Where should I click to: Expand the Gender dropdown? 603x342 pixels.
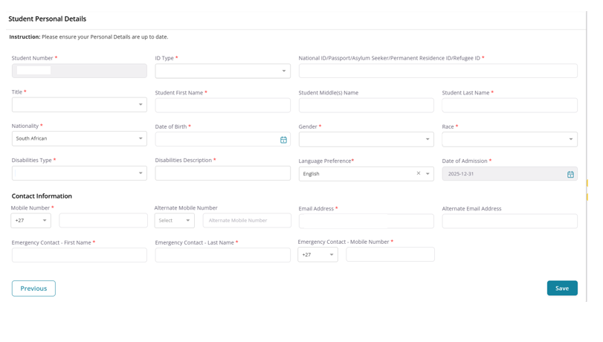coord(366,139)
